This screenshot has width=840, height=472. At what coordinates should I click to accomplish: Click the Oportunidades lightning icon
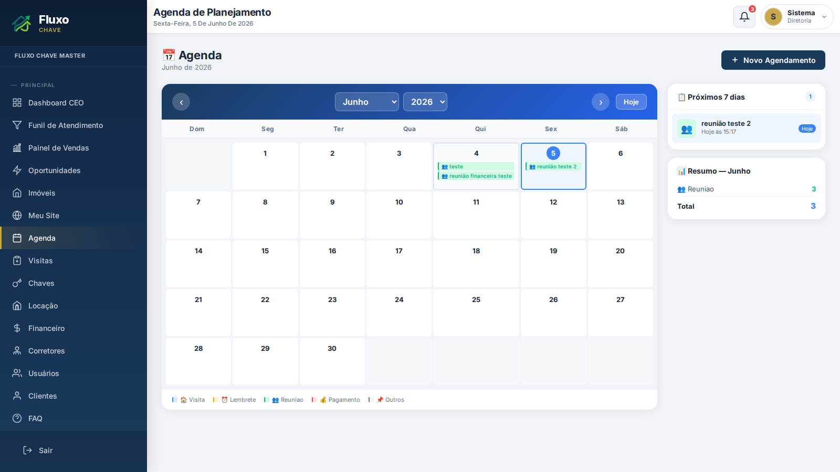17,170
